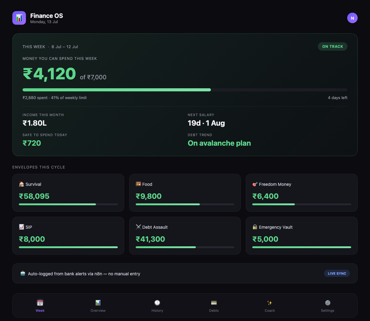Click the ₹1.80L income value
The height and width of the screenshot is (321, 370).
pyautogui.click(x=35, y=123)
